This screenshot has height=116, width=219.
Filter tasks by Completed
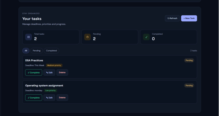(x=51, y=51)
